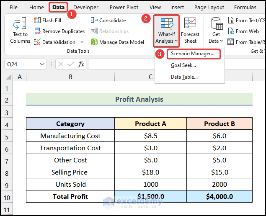The height and width of the screenshot is (216, 266).
Task: Switch to the Developer tab
Action: tap(86, 7)
